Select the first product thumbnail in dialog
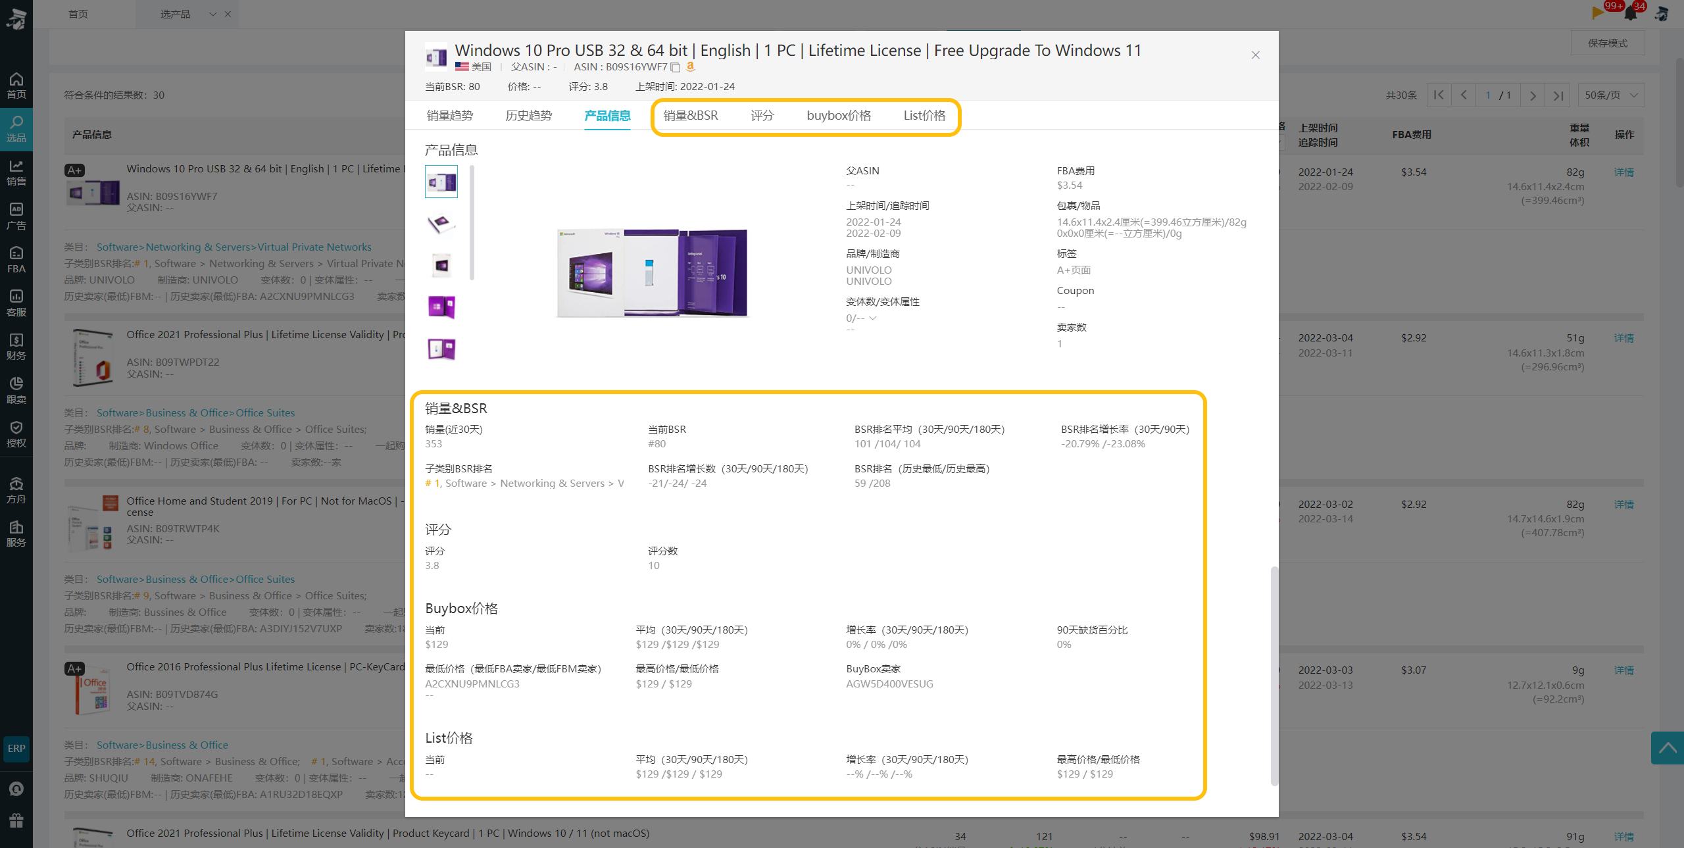 tap(441, 182)
